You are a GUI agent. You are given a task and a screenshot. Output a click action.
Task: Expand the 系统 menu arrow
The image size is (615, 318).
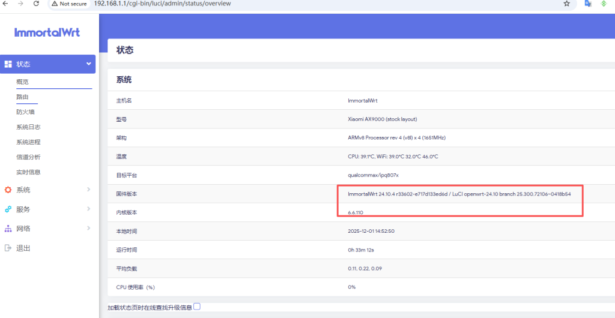click(x=88, y=190)
